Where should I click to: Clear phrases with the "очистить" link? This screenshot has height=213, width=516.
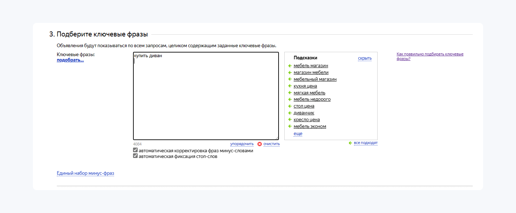coord(272,144)
